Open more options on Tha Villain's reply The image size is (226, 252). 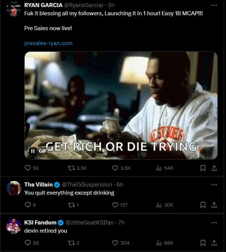214,185
